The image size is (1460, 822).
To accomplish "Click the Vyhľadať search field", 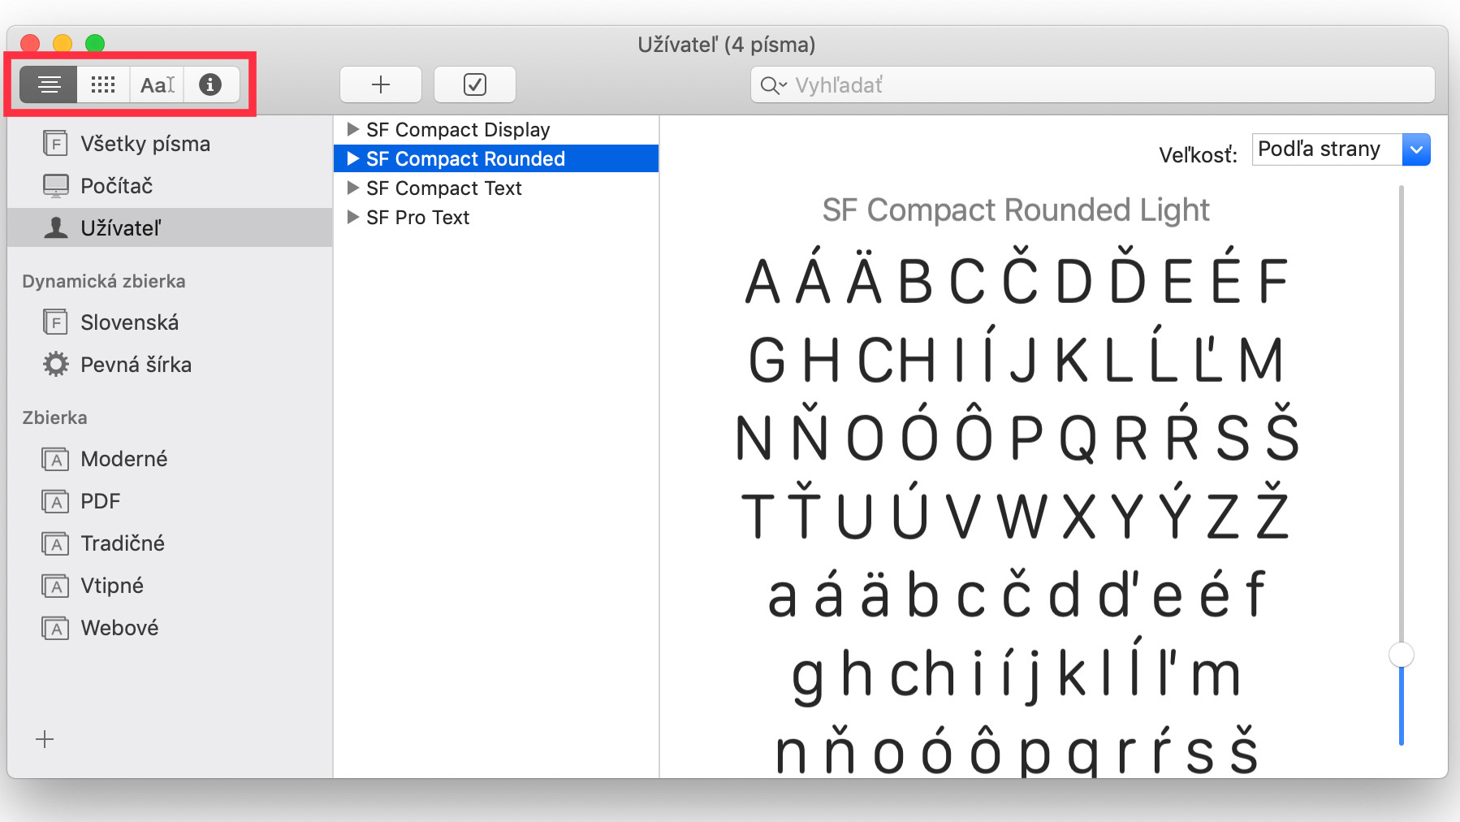I will pos(1092,84).
